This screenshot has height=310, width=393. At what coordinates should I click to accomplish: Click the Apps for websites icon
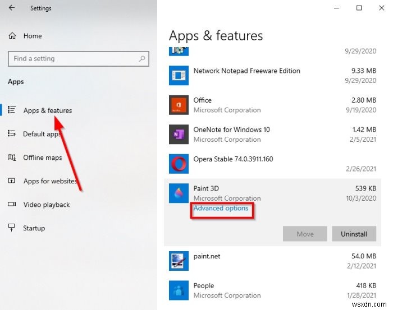12,181
